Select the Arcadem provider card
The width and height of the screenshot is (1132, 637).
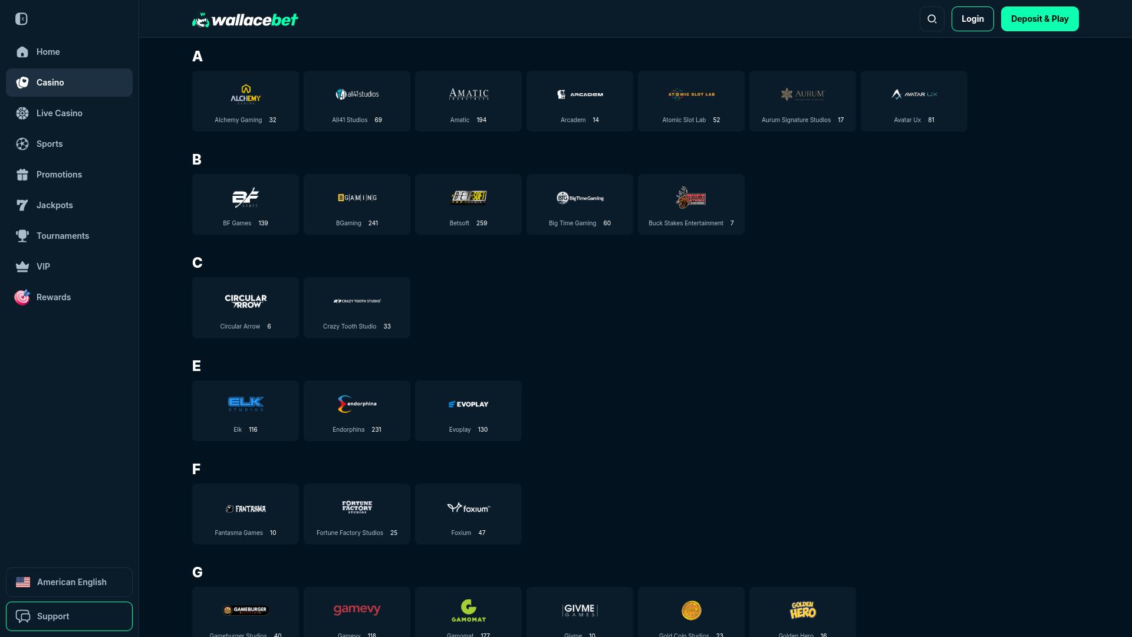pos(580,101)
